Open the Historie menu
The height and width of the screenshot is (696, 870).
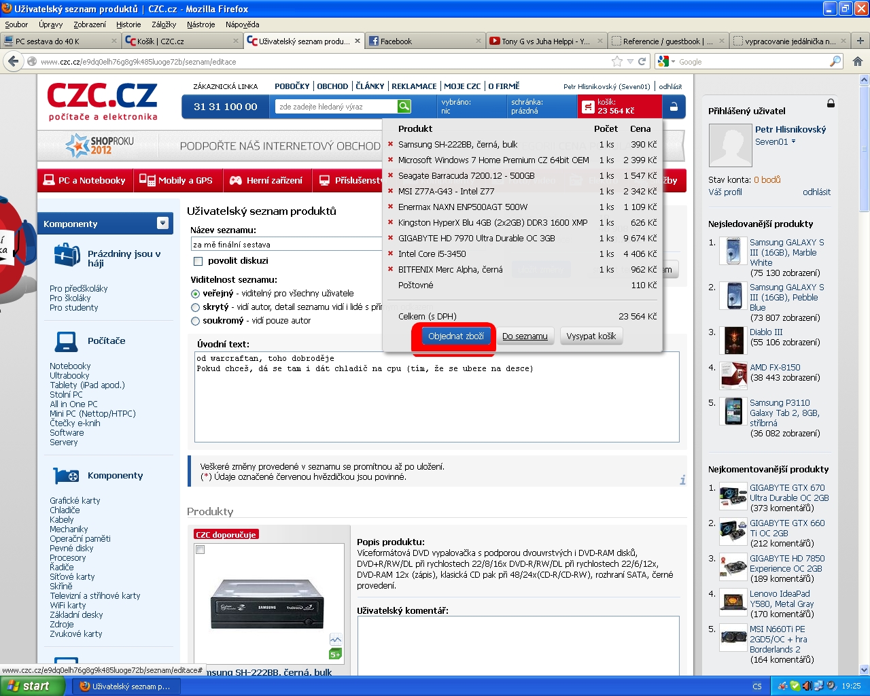(128, 24)
